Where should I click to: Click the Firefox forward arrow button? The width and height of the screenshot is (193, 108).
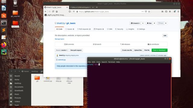tap(49, 11)
